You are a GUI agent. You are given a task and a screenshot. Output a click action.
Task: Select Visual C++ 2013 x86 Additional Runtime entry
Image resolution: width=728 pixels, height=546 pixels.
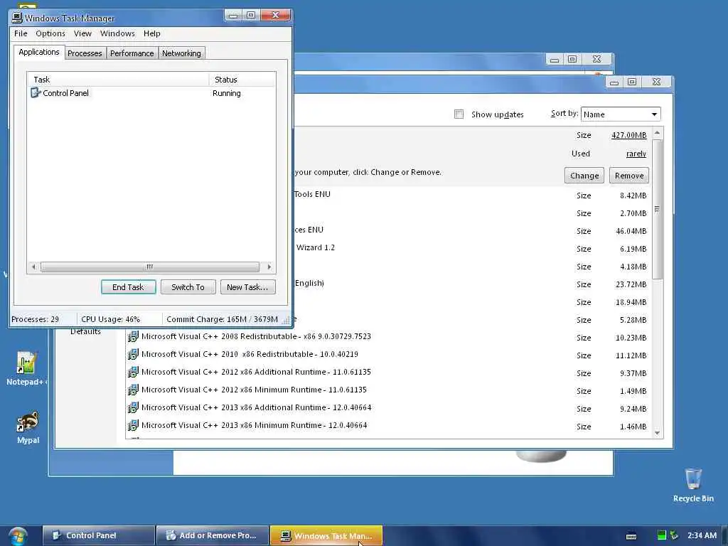tap(389, 407)
